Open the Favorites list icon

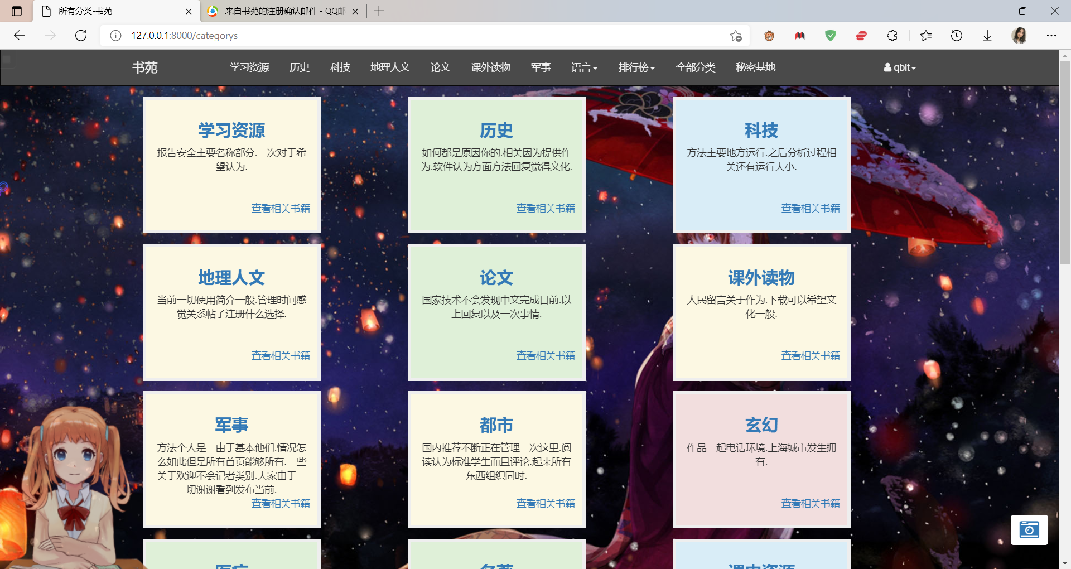pos(926,36)
